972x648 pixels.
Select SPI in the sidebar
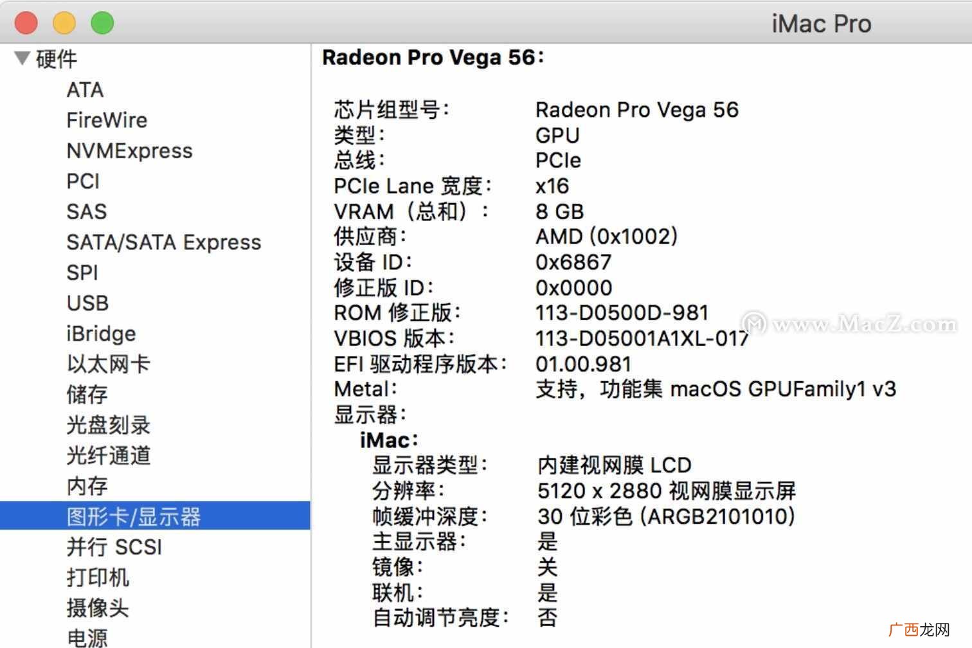82,273
